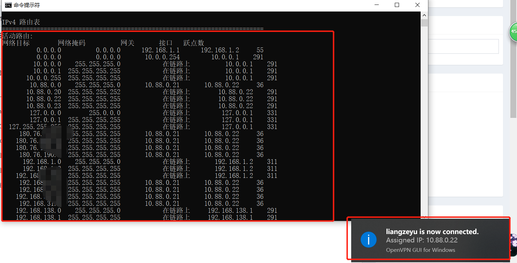Click the 'IPv4 路由表' heading
This screenshot has width=517, height=263.
[21, 22]
